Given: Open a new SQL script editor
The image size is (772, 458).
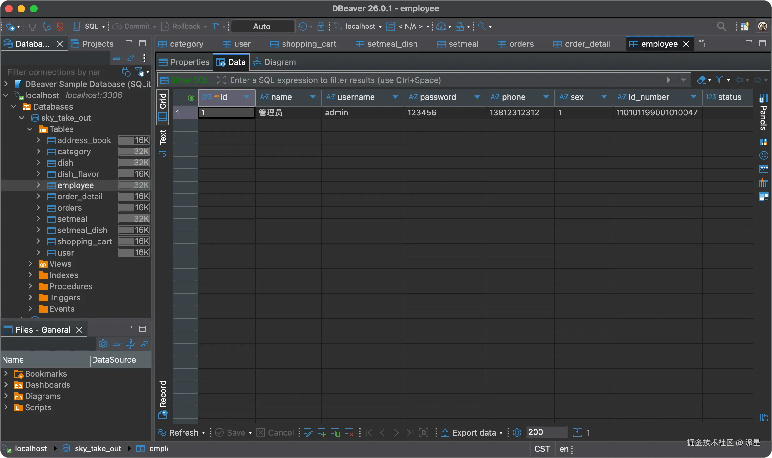Looking at the screenshot, I should pyautogui.click(x=87, y=27).
